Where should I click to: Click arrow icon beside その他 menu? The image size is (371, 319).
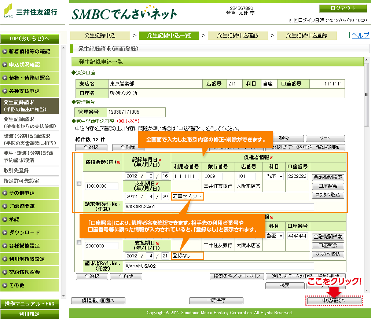tap(5, 285)
